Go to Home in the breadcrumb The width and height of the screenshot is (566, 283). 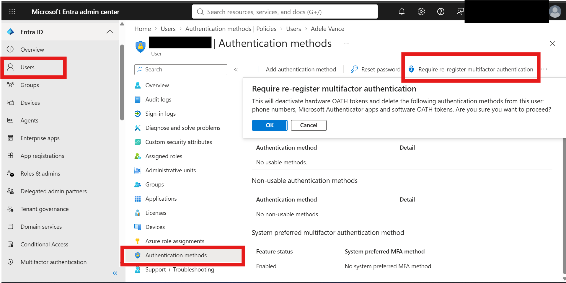pyautogui.click(x=143, y=29)
